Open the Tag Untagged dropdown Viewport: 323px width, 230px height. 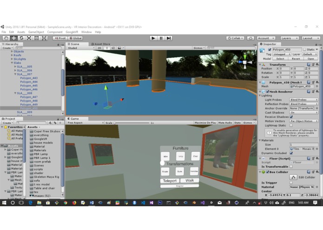pos(282,54)
